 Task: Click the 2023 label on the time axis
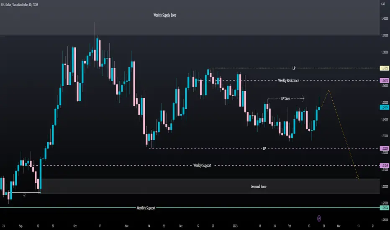235,226
